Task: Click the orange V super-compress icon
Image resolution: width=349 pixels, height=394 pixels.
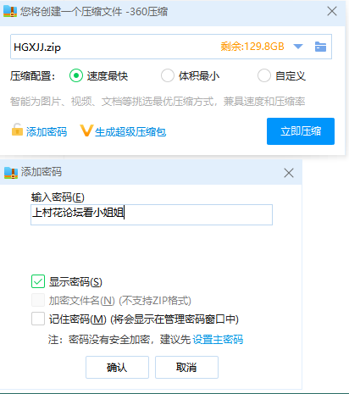Action: click(86, 130)
